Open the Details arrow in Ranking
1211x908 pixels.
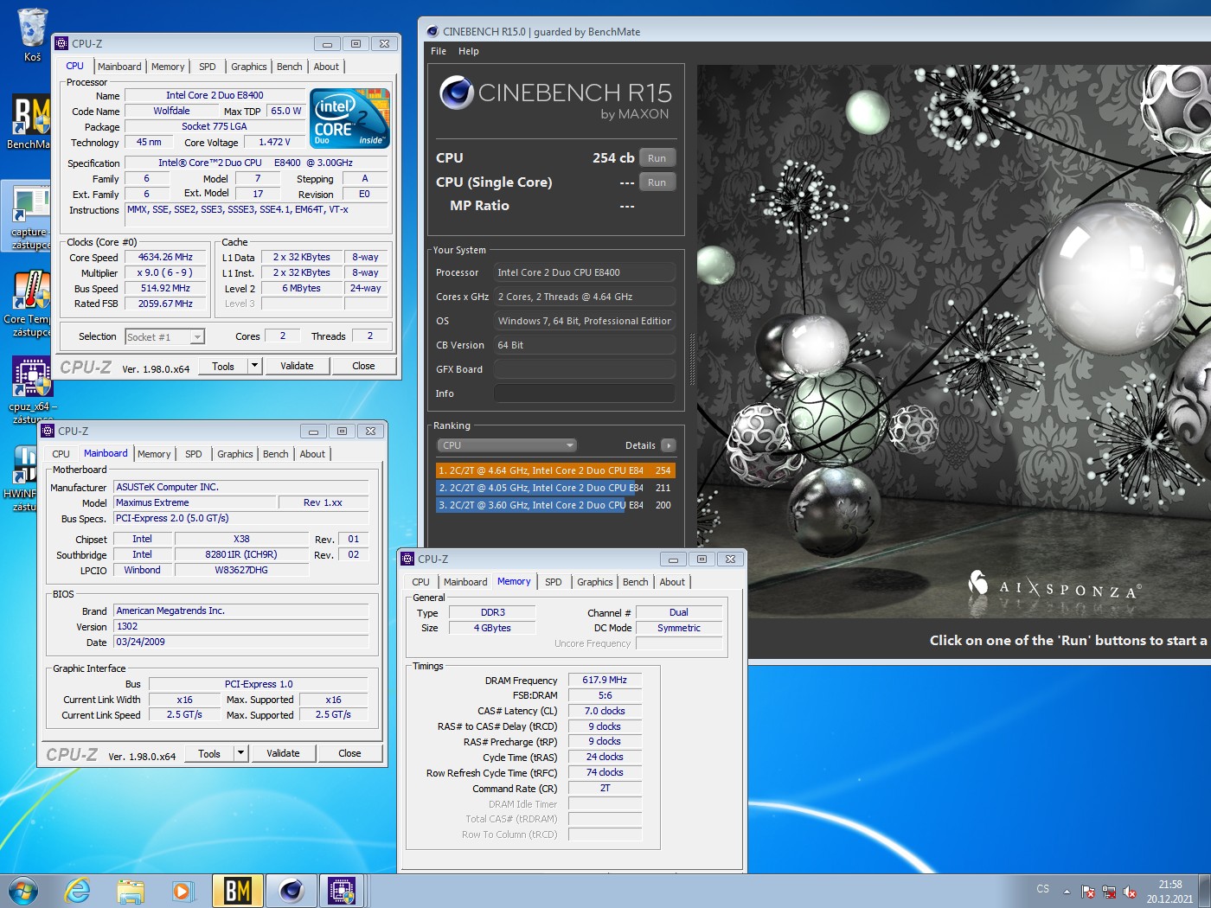click(x=668, y=445)
